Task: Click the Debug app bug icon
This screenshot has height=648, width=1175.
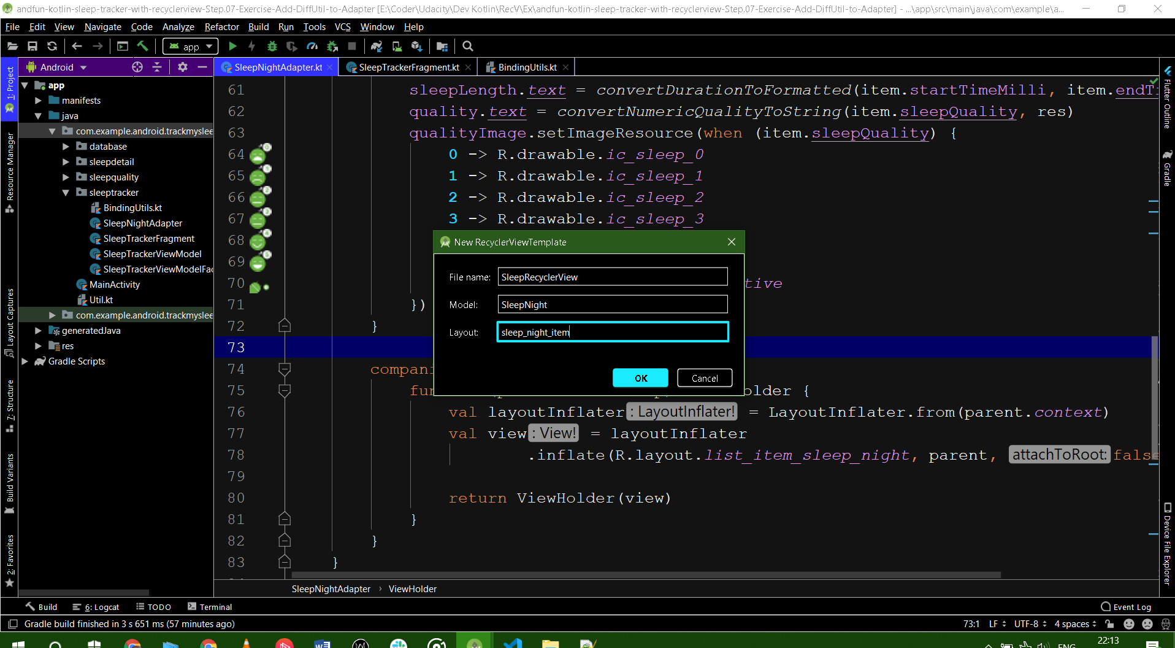Action: tap(272, 46)
